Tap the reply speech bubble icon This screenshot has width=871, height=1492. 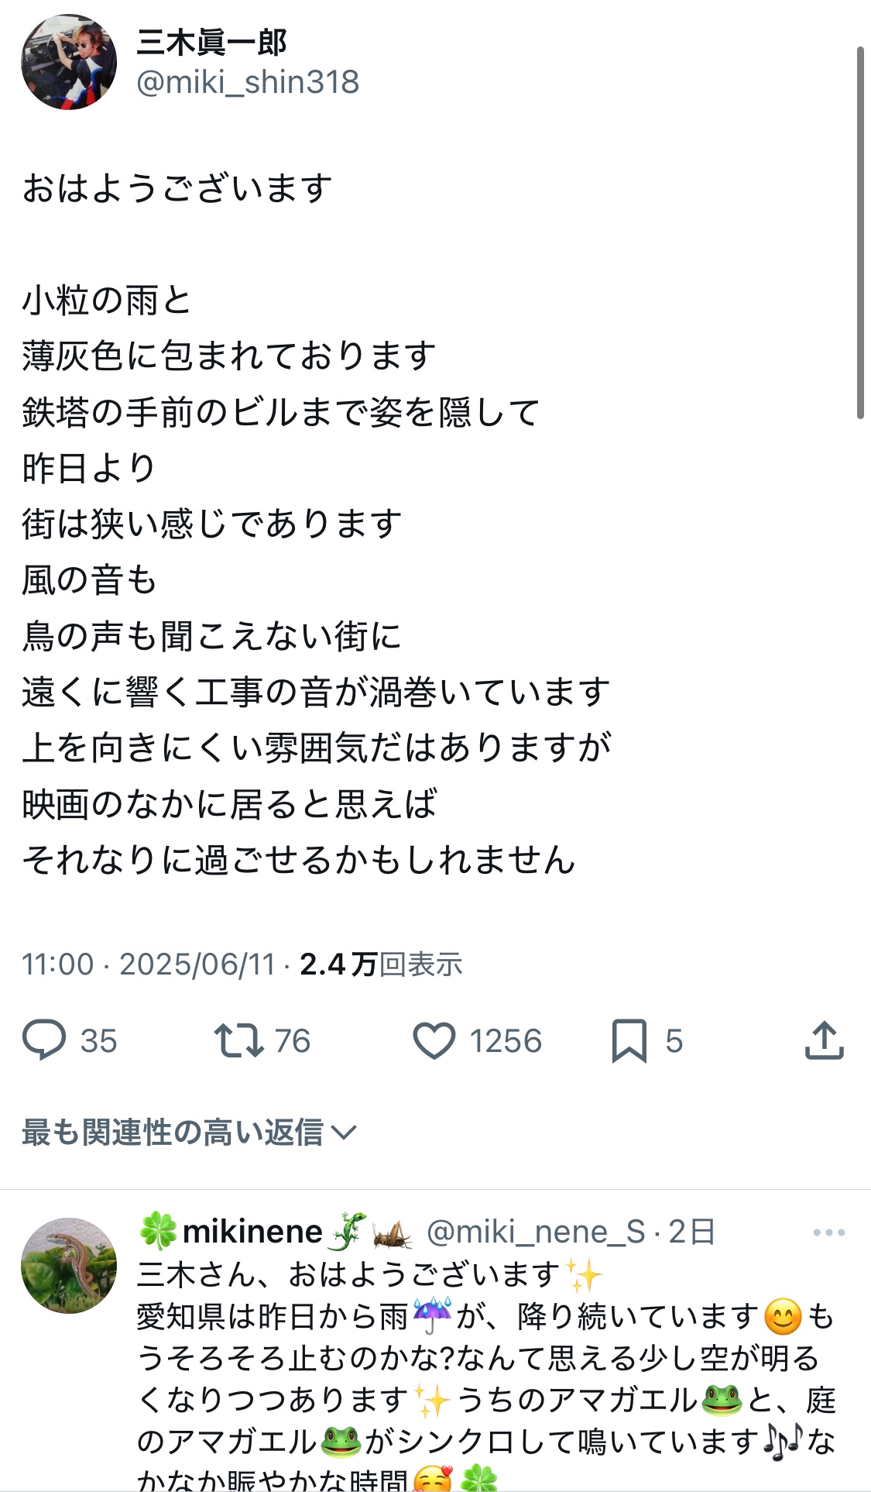click(x=44, y=1040)
